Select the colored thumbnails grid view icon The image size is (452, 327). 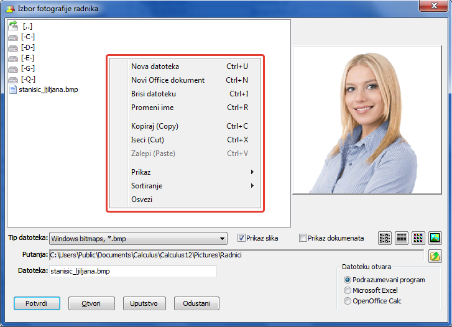pyautogui.click(x=418, y=238)
